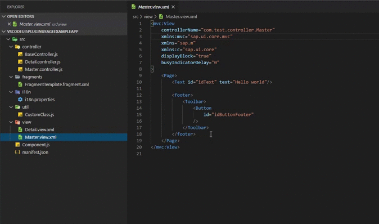Open BaseController.js file
379x224 pixels.
[x=42, y=54]
